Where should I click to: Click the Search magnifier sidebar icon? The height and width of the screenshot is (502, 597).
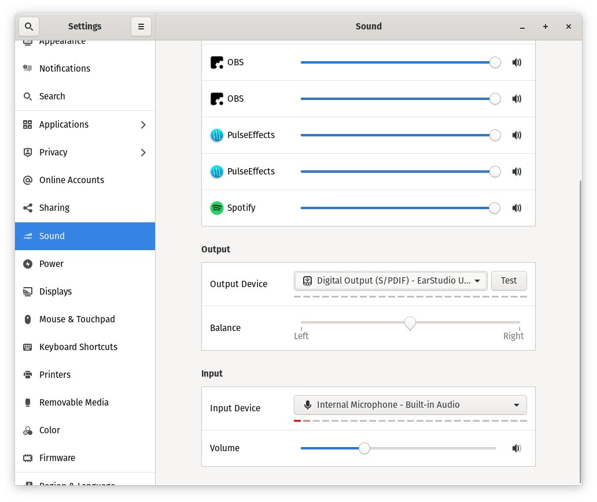tap(27, 96)
